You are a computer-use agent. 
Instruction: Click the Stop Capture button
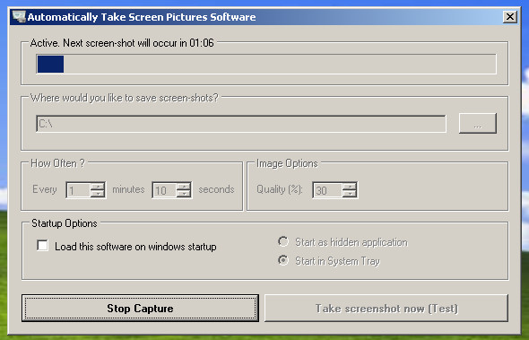coord(140,308)
